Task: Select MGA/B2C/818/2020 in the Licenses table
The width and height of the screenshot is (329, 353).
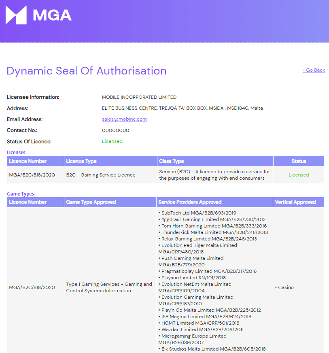Action: coord(32,175)
